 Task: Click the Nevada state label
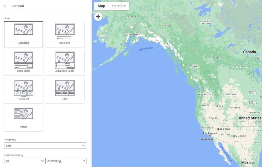tap(213, 118)
